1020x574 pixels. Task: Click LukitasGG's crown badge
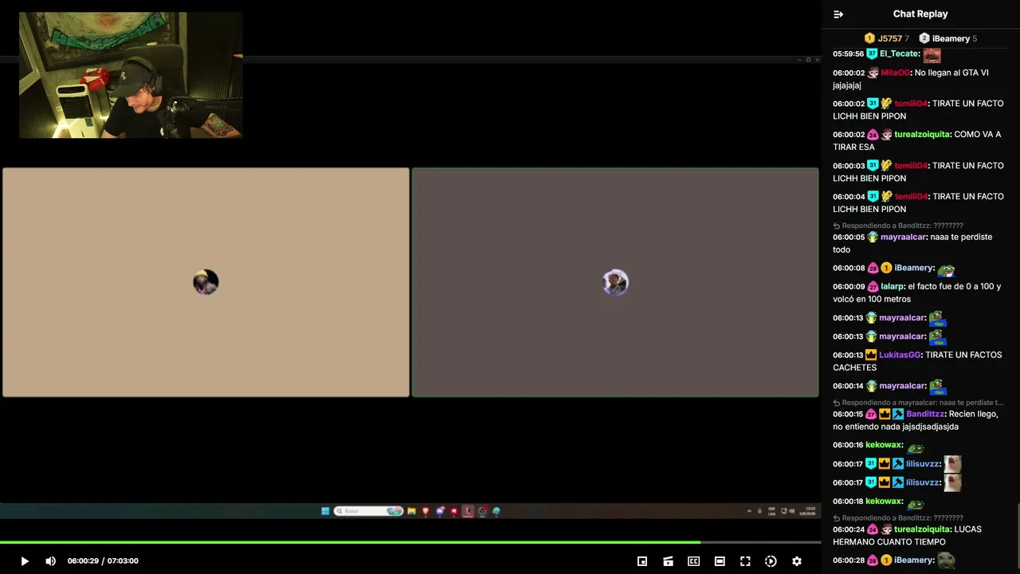(x=871, y=355)
